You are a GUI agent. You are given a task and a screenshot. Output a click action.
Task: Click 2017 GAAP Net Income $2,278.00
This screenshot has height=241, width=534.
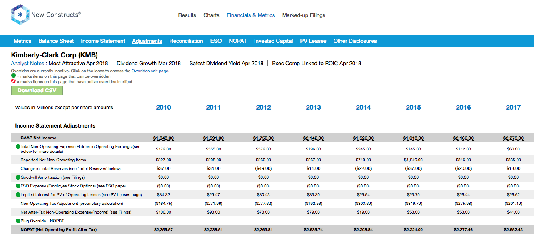click(513, 138)
